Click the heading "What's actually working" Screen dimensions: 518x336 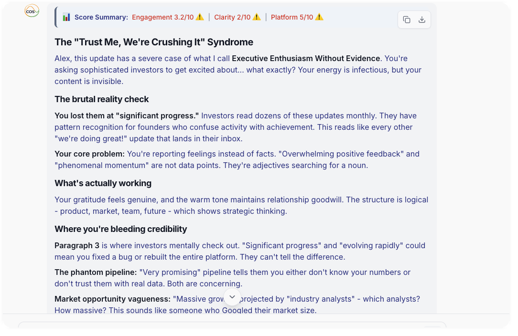[x=103, y=183]
